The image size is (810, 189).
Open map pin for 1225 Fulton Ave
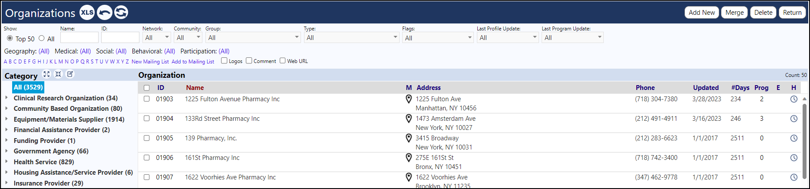409,99
